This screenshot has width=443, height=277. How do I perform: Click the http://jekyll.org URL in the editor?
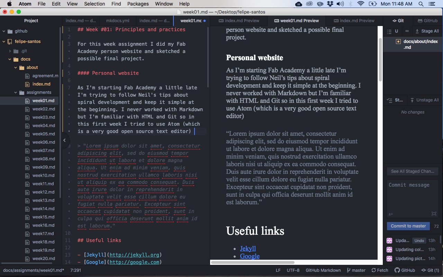[134, 255]
